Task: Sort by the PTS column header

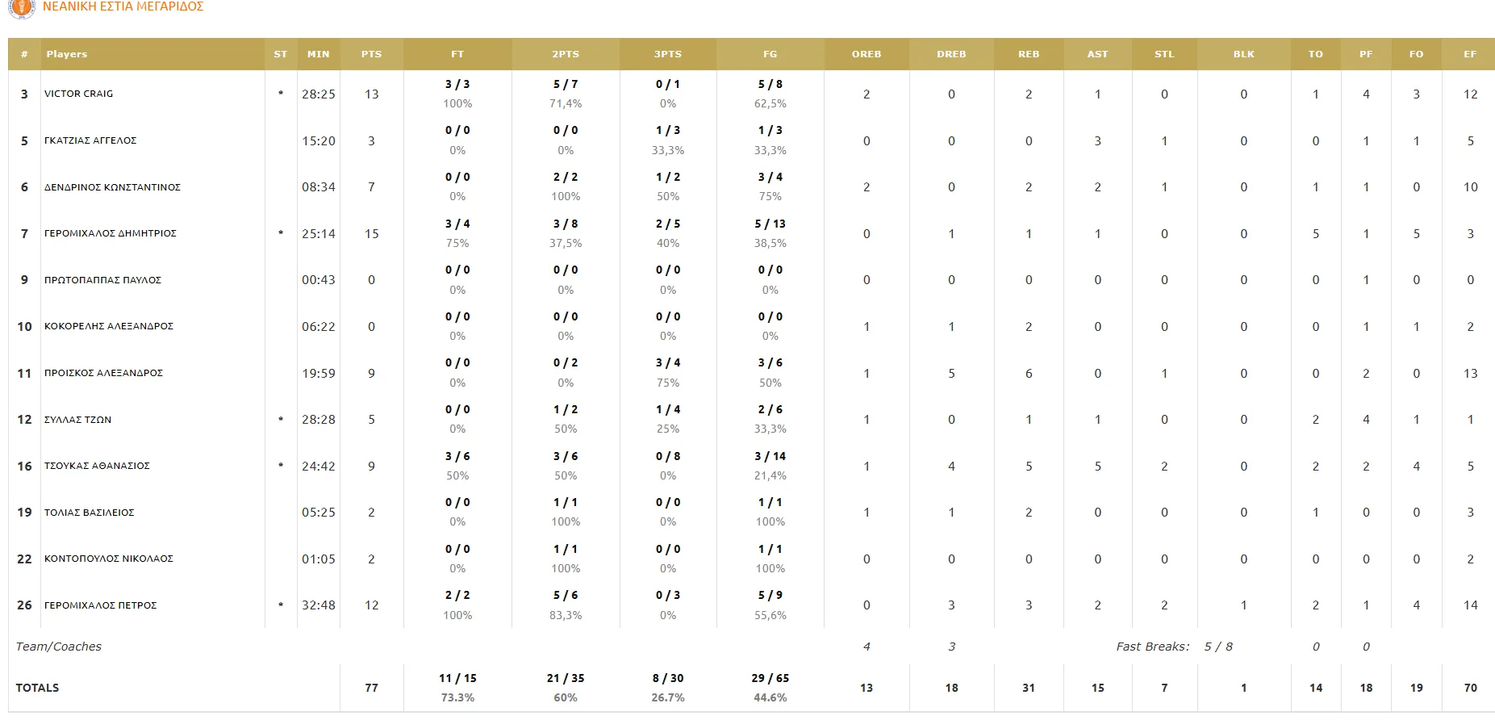Action: 371,54
